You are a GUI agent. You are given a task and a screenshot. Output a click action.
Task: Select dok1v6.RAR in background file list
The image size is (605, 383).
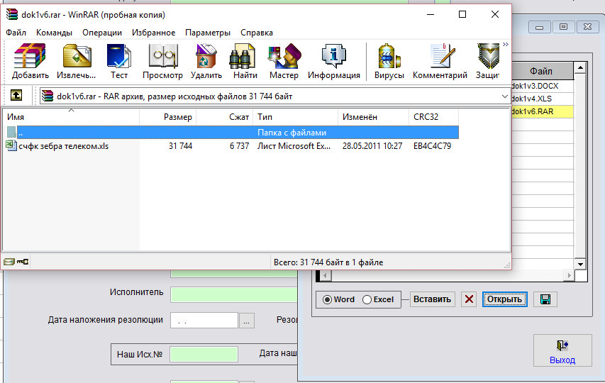coord(542,111)
